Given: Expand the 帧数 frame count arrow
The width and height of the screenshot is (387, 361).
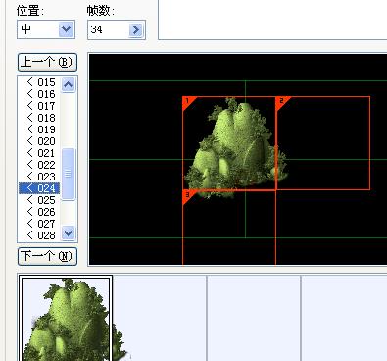Looking at the screenshot, I should (x=135, y=30).
